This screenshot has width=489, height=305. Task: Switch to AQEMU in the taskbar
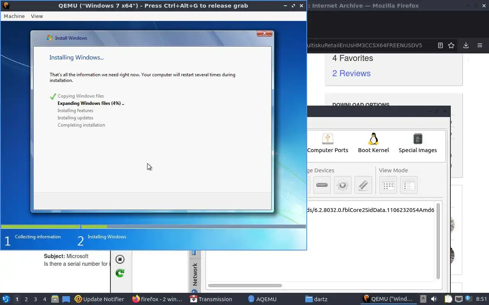(x=262, y=299)
